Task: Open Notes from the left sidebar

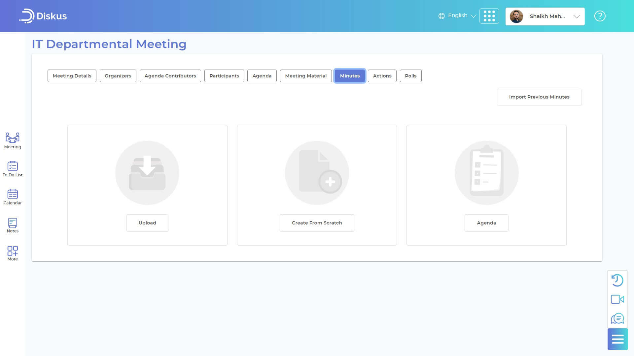Action: [x=12, y=223]
